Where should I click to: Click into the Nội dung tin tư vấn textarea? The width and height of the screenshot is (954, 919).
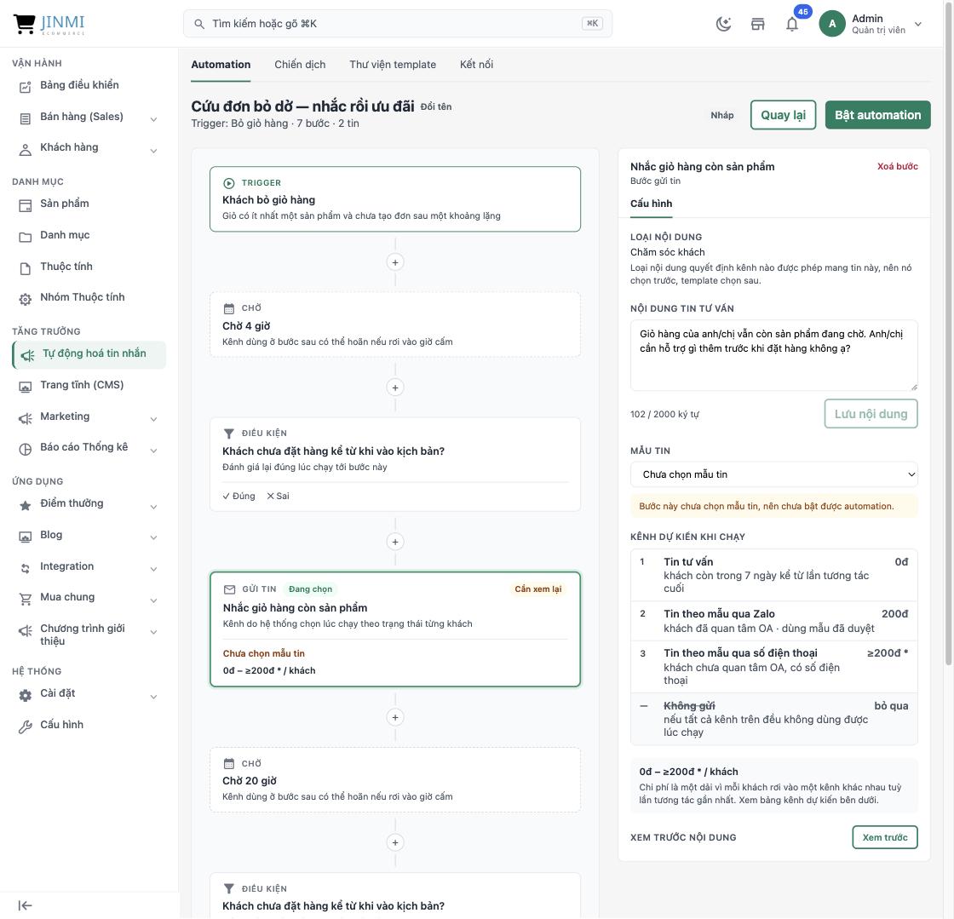click(x=774, y=355)
